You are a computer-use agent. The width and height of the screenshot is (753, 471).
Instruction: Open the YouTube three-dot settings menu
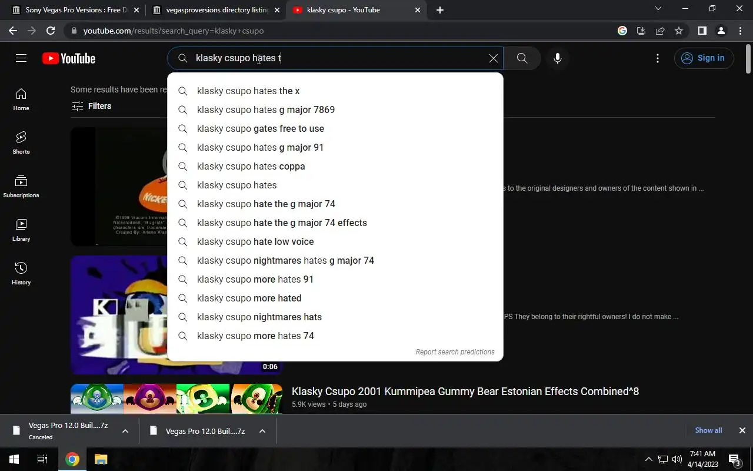[x=657, y=58]
